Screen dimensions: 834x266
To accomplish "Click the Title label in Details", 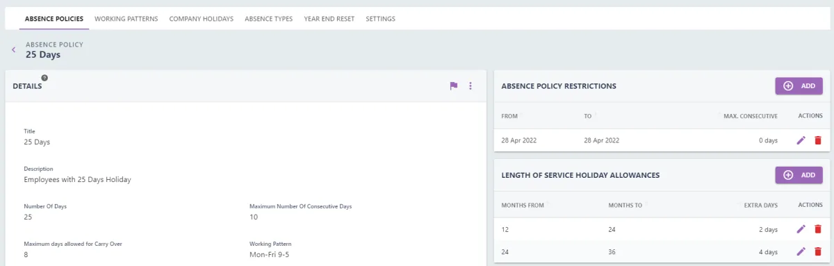I will pyautogui.click(x=29, y=131).
